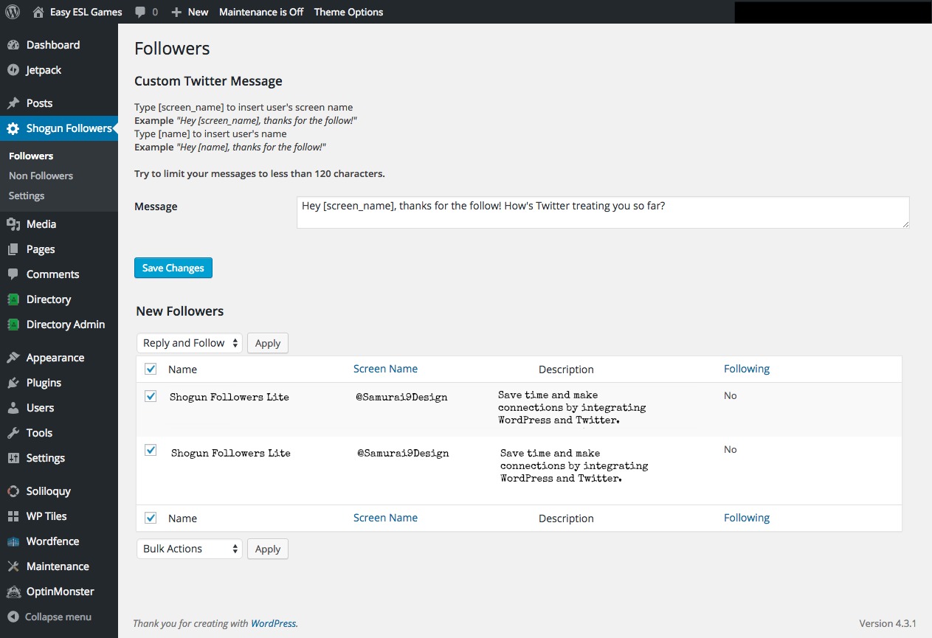The image size is (932, 638).
Task: Click the Tools wrench icon
Action: coord(13,433)
